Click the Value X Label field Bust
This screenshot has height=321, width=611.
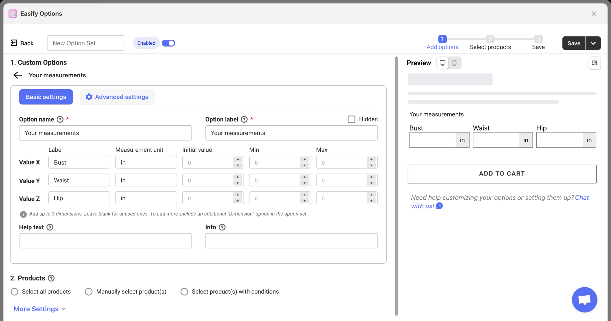tap(79, 162)
